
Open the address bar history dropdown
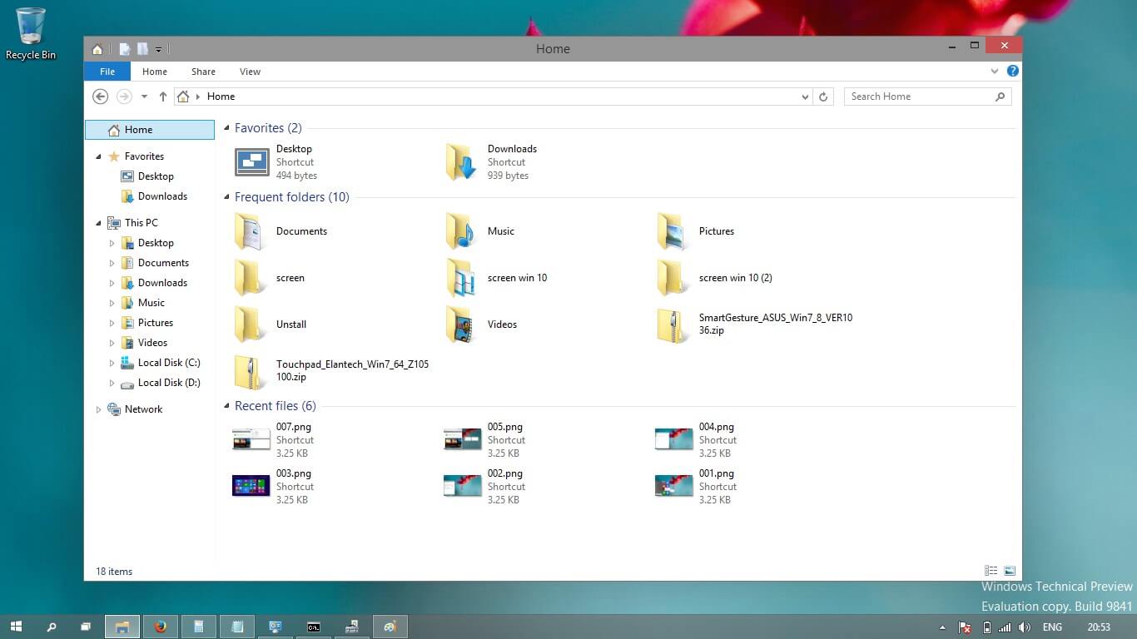tap(805, 97)
